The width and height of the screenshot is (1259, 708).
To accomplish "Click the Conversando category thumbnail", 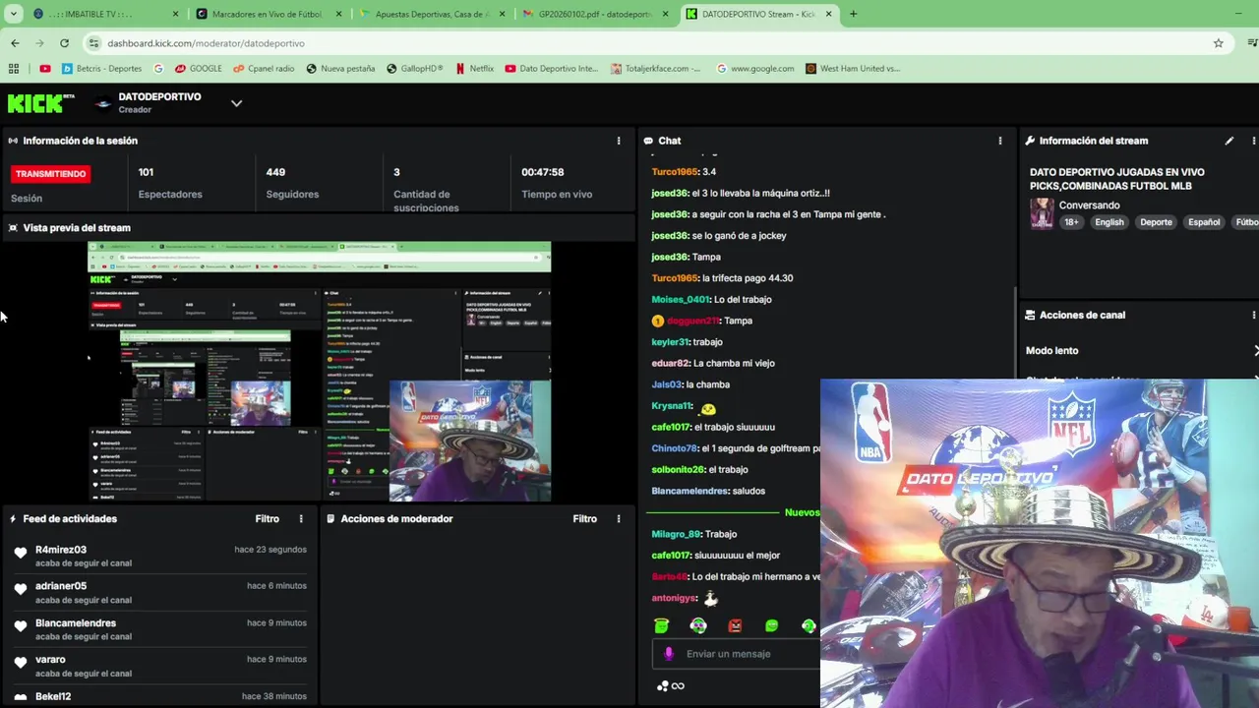I will click(1042, 213).
